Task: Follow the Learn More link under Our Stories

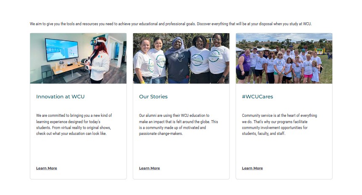Action: point(149,168)
